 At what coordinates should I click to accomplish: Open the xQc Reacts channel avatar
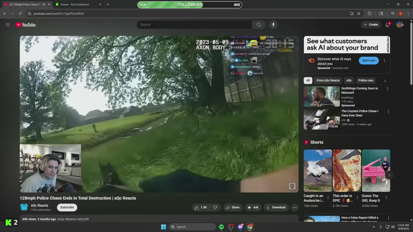click(x=24, y=207)
